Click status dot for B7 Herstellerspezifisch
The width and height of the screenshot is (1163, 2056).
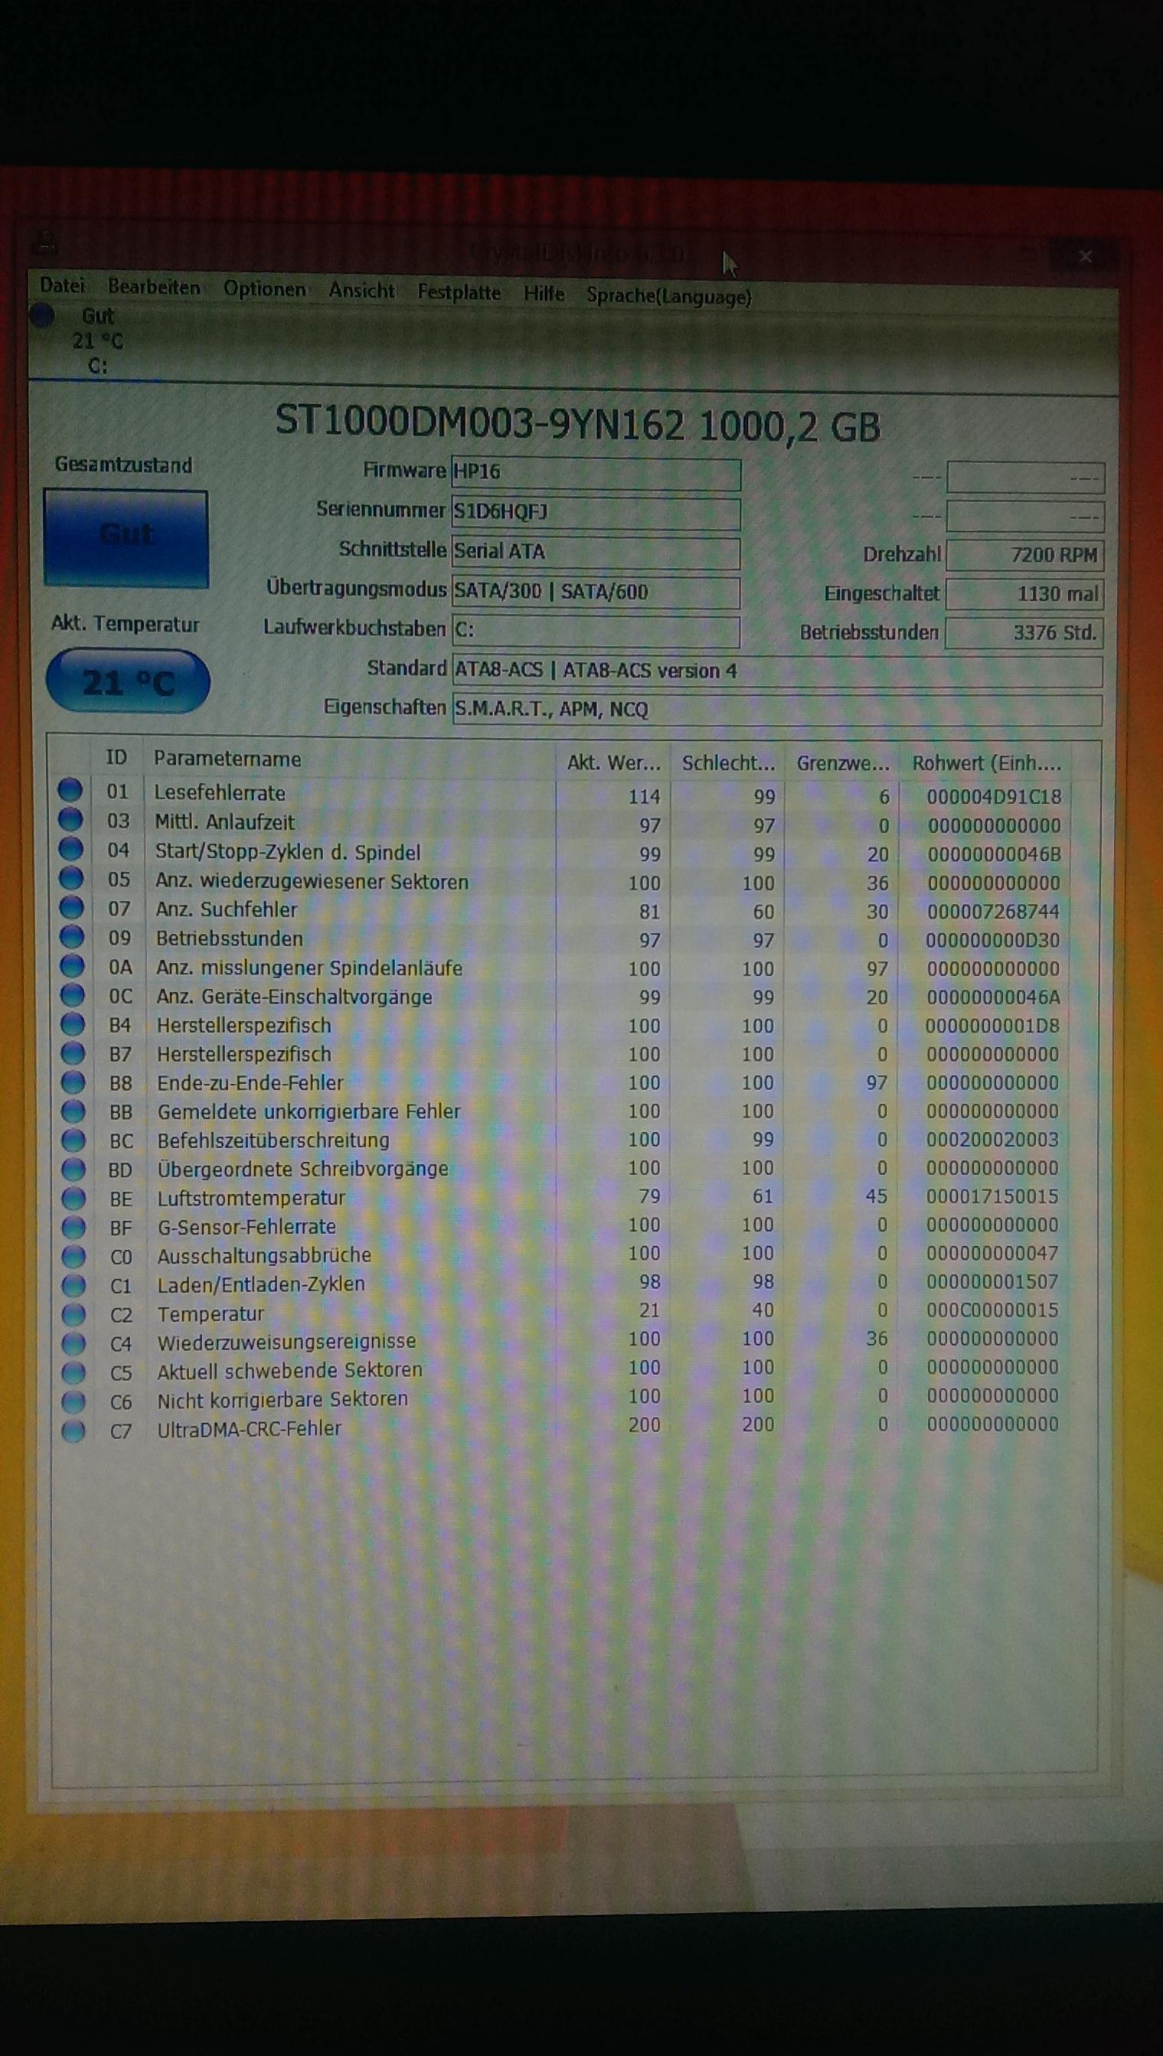pyautogui.click(x=72, y=1053)
